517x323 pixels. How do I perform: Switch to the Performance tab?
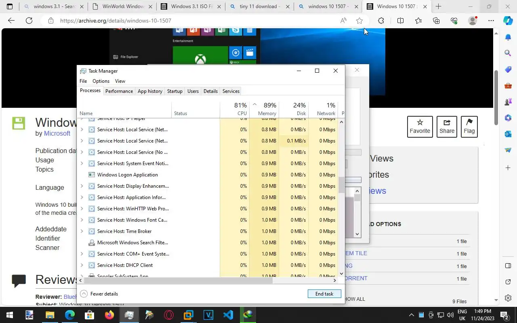[x=119, y=91]
